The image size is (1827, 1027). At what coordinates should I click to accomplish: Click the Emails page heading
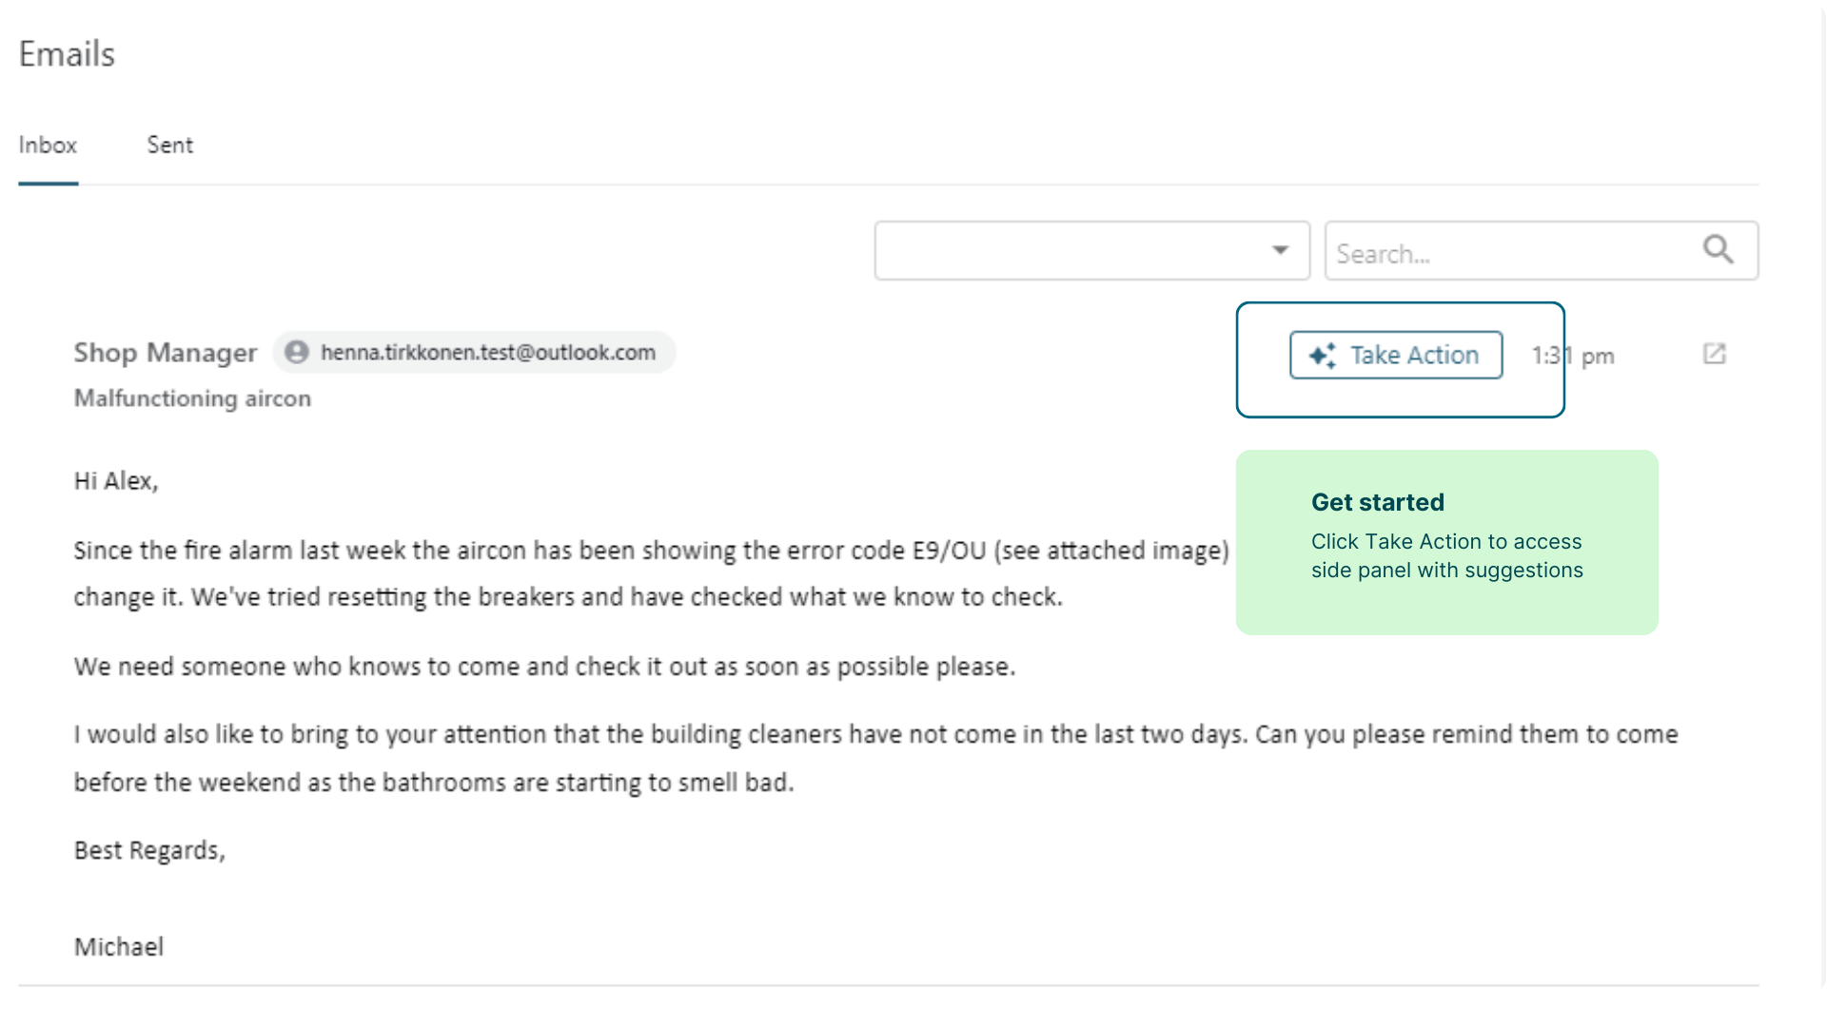(x=67, y=54)
